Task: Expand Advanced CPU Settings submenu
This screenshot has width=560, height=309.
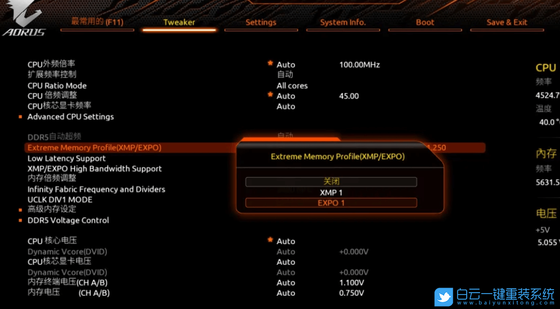Action: pyautogui.click(x=70, y=117)
